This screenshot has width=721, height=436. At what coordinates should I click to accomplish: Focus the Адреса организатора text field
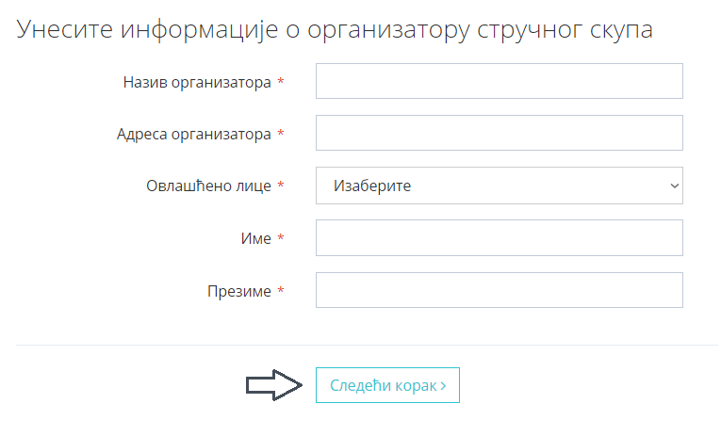(499, 133)
